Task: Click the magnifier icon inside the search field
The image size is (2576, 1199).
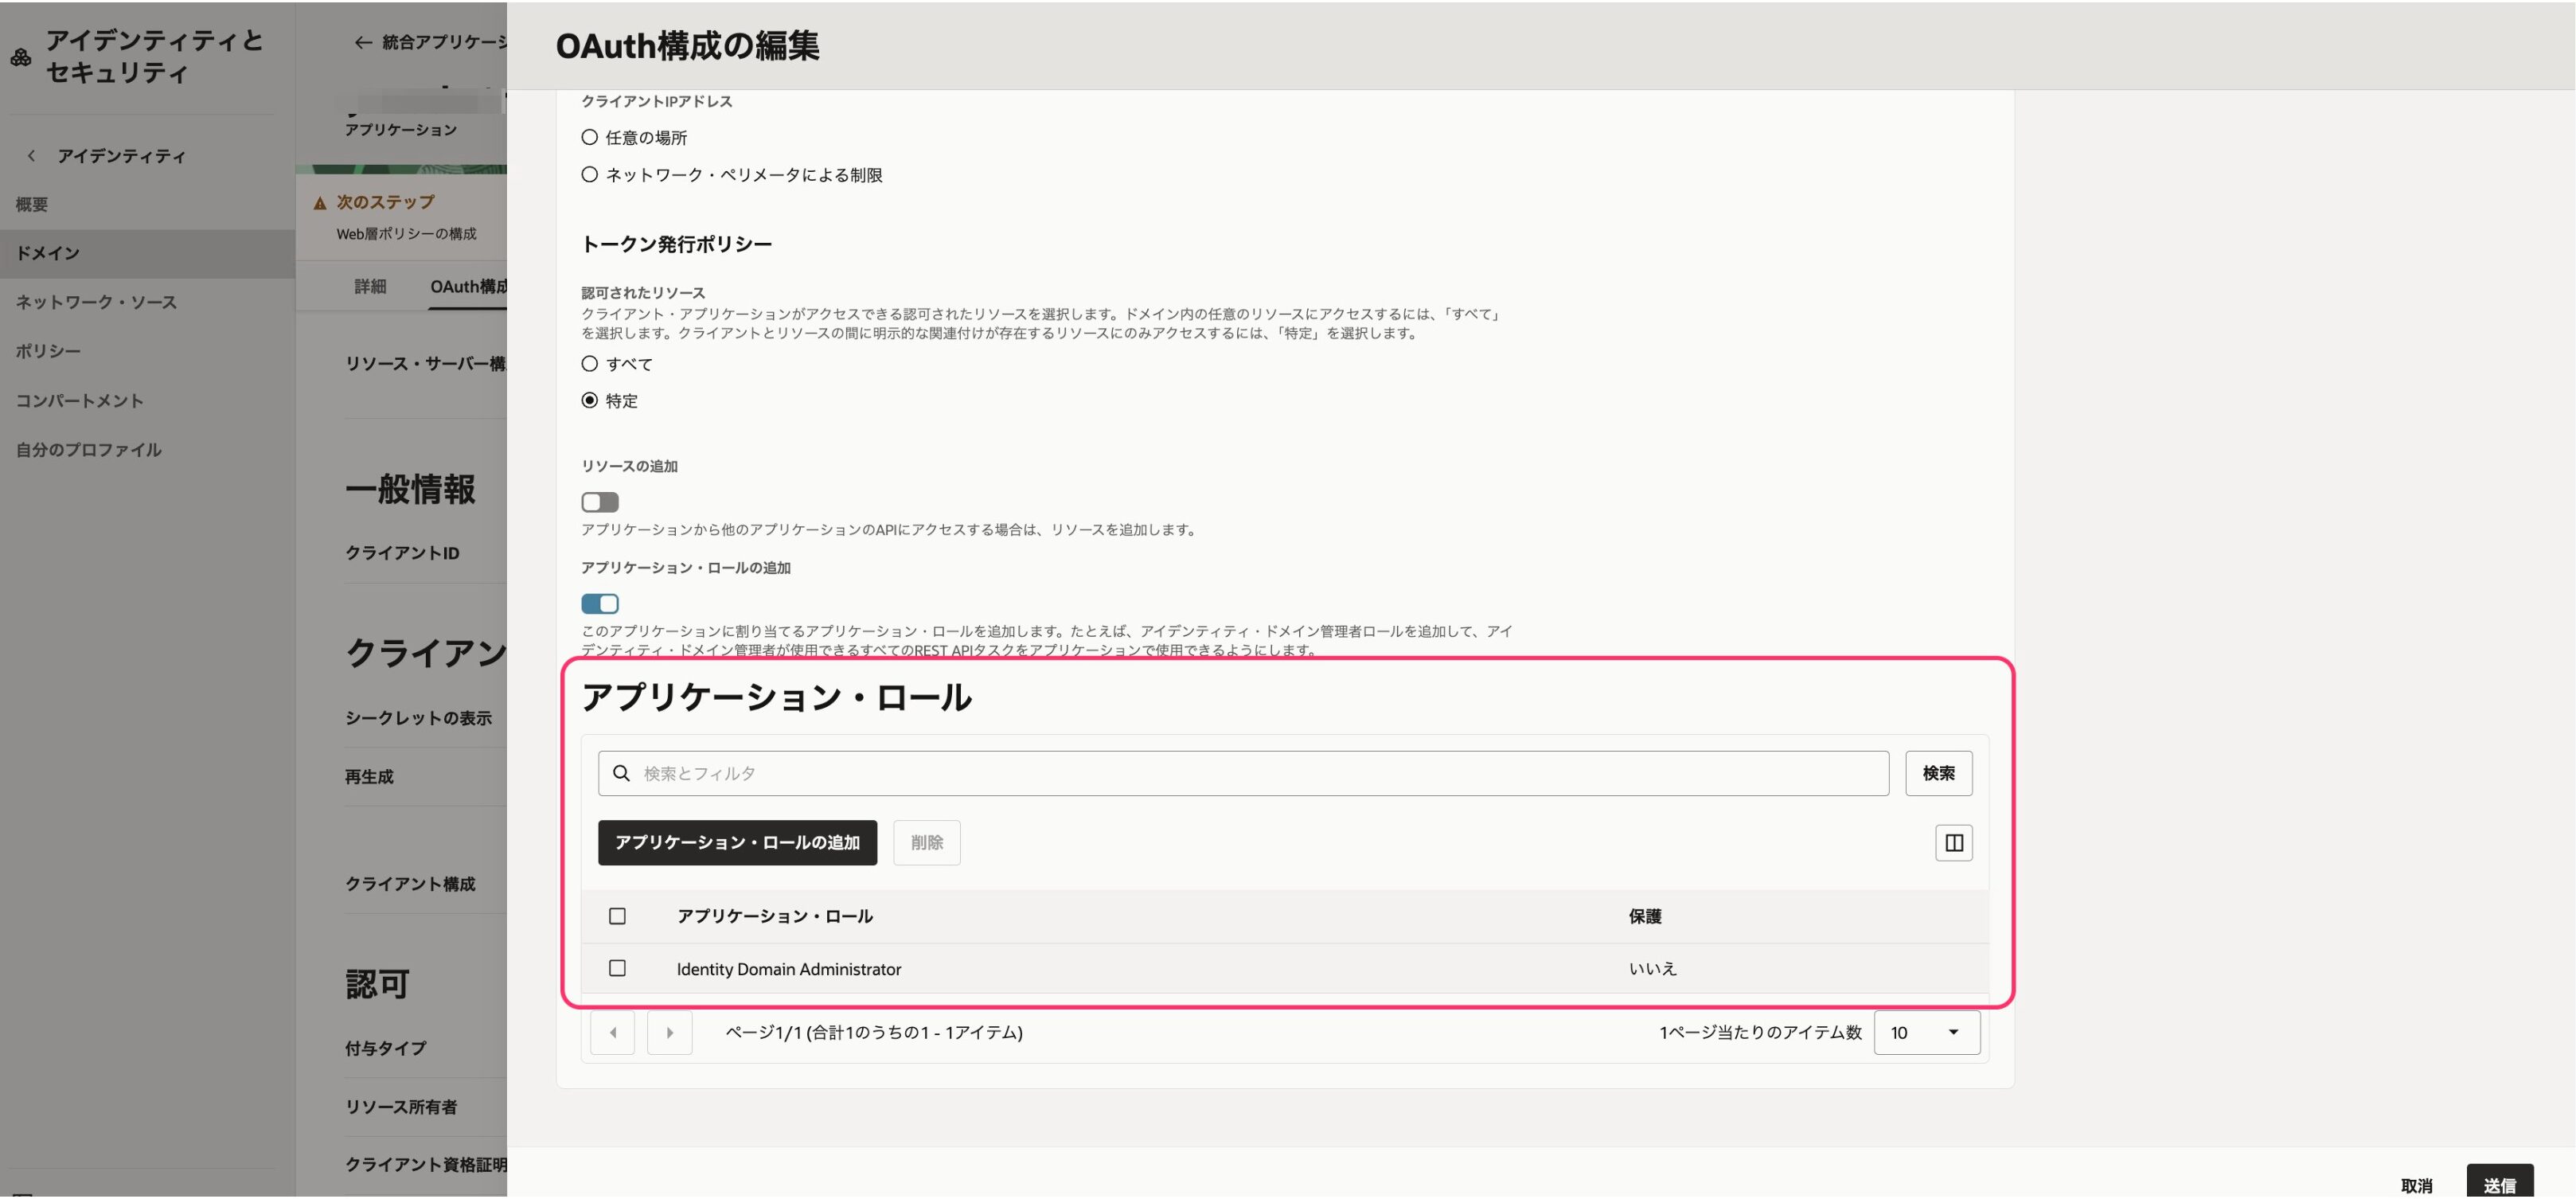Action: (x=622, y=772)
